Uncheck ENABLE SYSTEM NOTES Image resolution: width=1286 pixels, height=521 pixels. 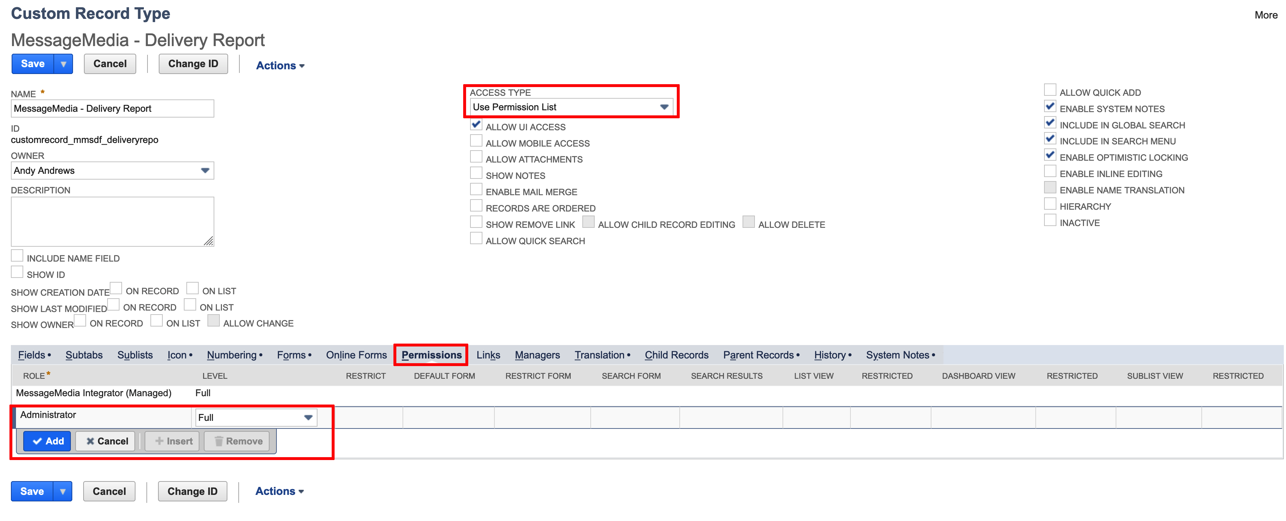(x=1050, y=106)
